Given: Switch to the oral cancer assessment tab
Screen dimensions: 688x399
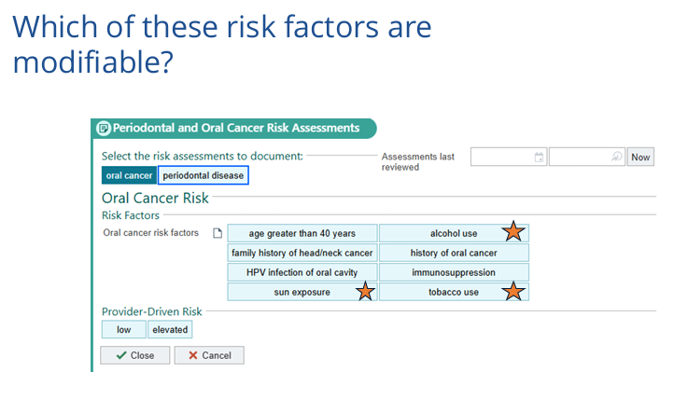Looking at the screenshot, I should click(129, 175).
